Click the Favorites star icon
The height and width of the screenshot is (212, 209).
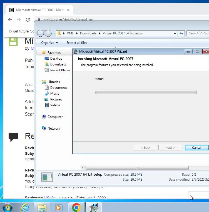click(44, 52)
